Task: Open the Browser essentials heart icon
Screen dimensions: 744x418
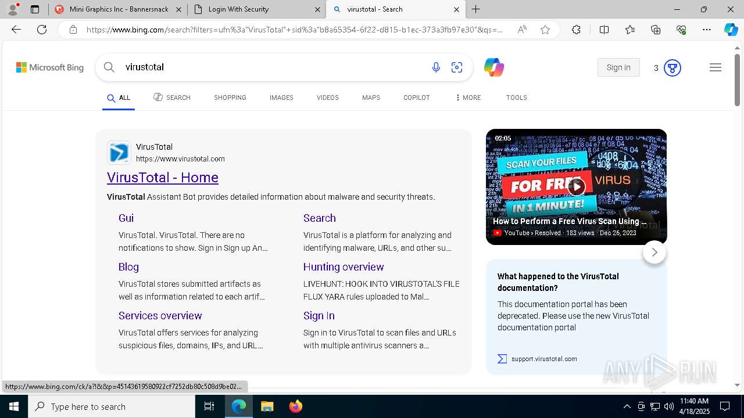Action: tap(681, 30)
